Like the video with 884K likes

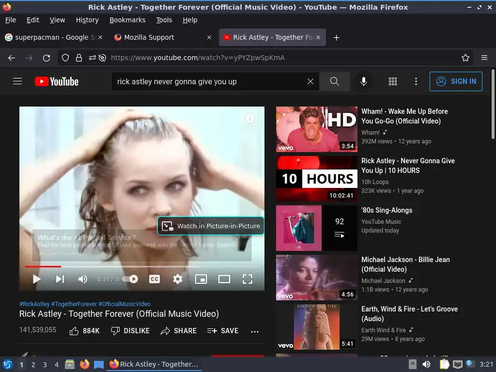click(x=84, y=331)
